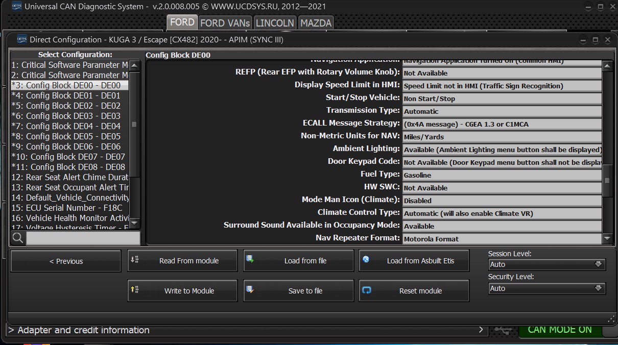
Task: Click the UCDS logo in title bar
Action: point(16,6)
